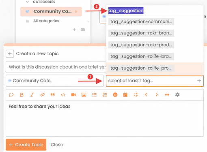207x152 pixels.
Task: Insert preformatted code block
Action: pyautogui.click(x=63, y=95)
